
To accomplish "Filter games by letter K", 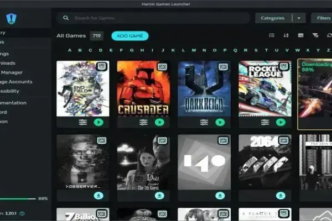I will [x=173, y=50].
